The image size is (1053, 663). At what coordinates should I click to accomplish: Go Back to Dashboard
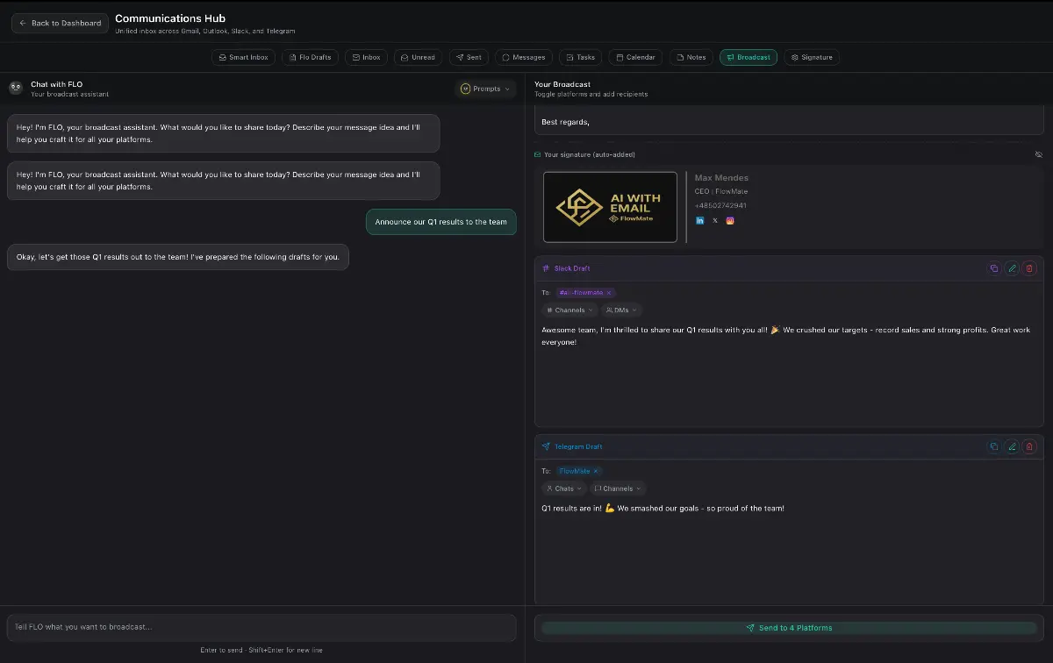pyautogui.click(x=59, y=23)
